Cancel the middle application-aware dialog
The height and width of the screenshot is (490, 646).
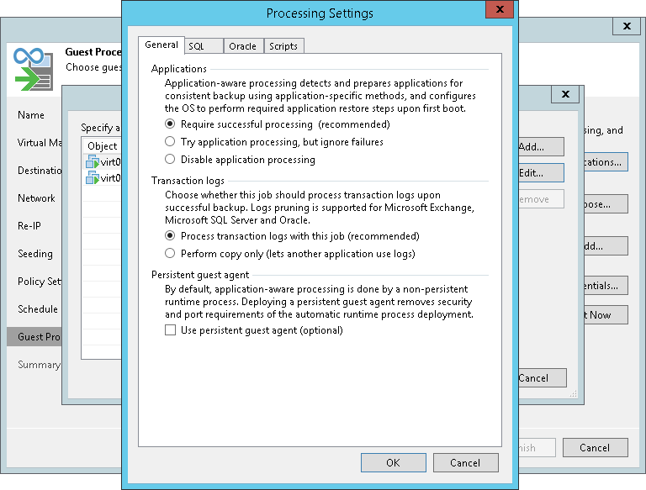point(543,377)
